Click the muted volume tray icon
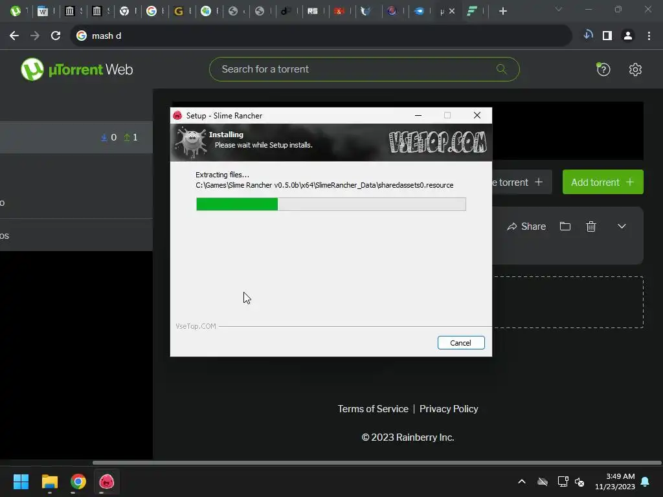Viewport: 663px width, 497px height. click(x=579, y=481)
